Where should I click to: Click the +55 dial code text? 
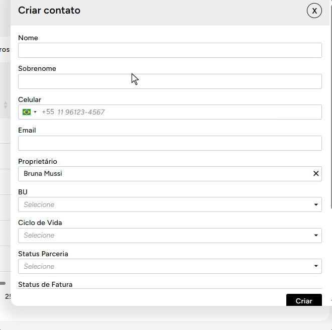(x=48, y=112)
